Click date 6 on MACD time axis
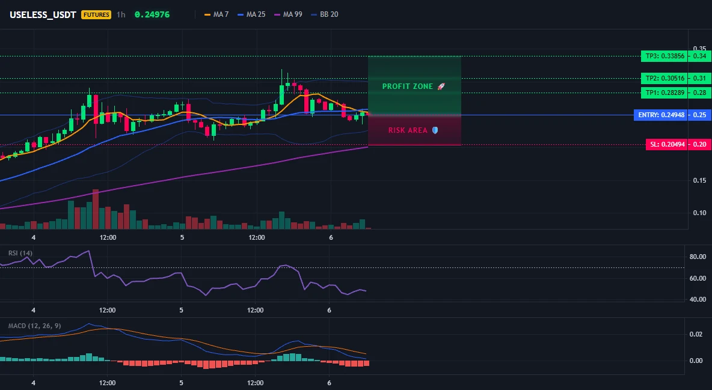The width and height of the screenshot is (712, 390). (329, 383)
